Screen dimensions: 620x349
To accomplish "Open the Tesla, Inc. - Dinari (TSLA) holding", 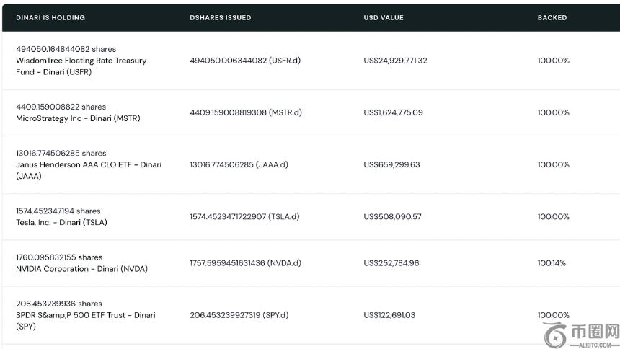I will tap(61, 222).
